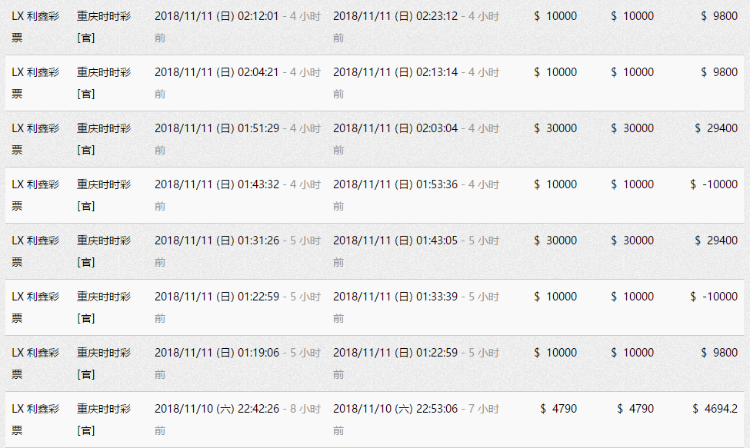The height and width of the screenshot is (448, 750).
Task: Select the 22:53:06 end timestamp
Action: (395, 409)
